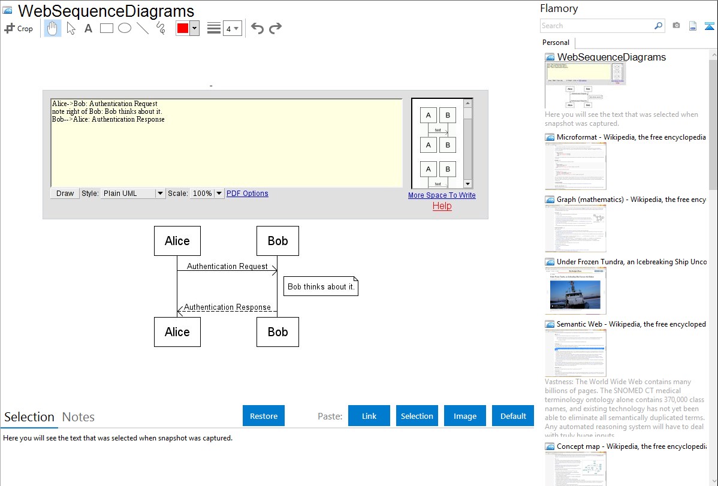The width and height of the screenshot is (718, 486).
Task: Open the Semantic Web snapshot thumbnail
Action: [x=575, y=353]
